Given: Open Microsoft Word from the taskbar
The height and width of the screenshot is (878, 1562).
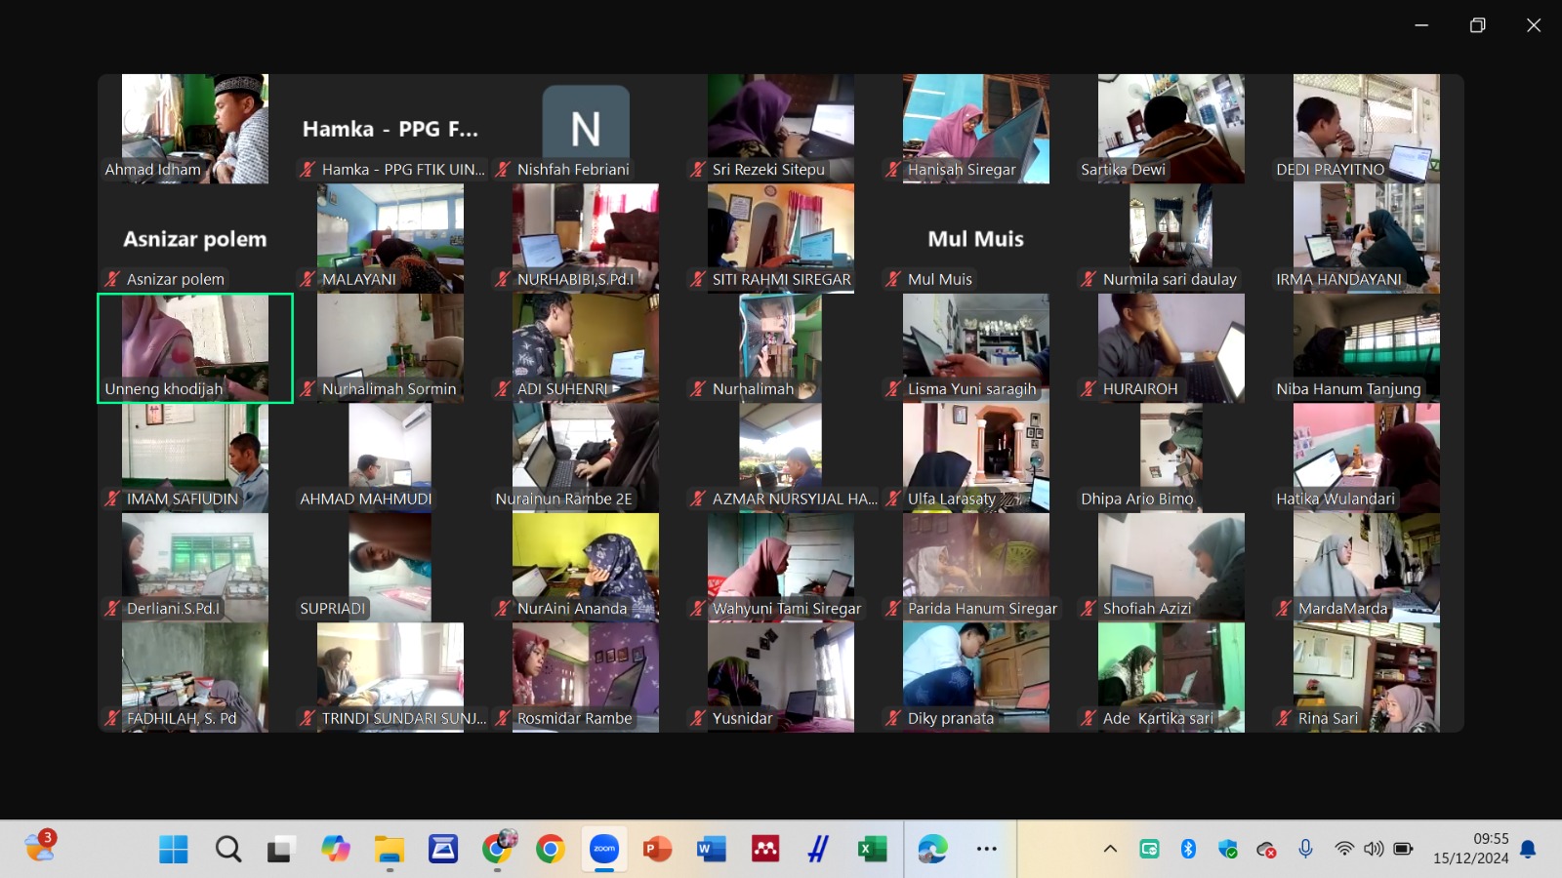Looking at the screenshot, I should point(711,849).
